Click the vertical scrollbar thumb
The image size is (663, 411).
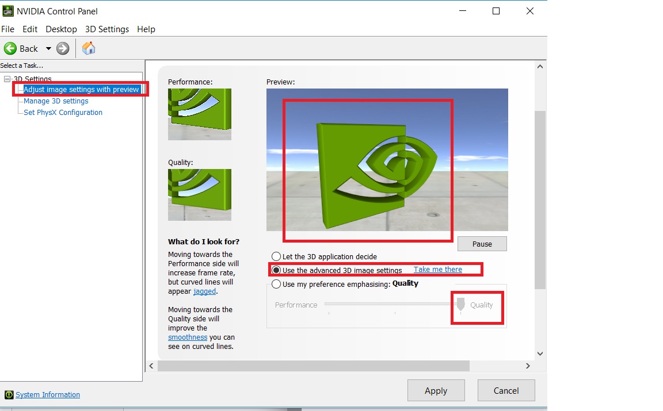click(x=540, y=200)
